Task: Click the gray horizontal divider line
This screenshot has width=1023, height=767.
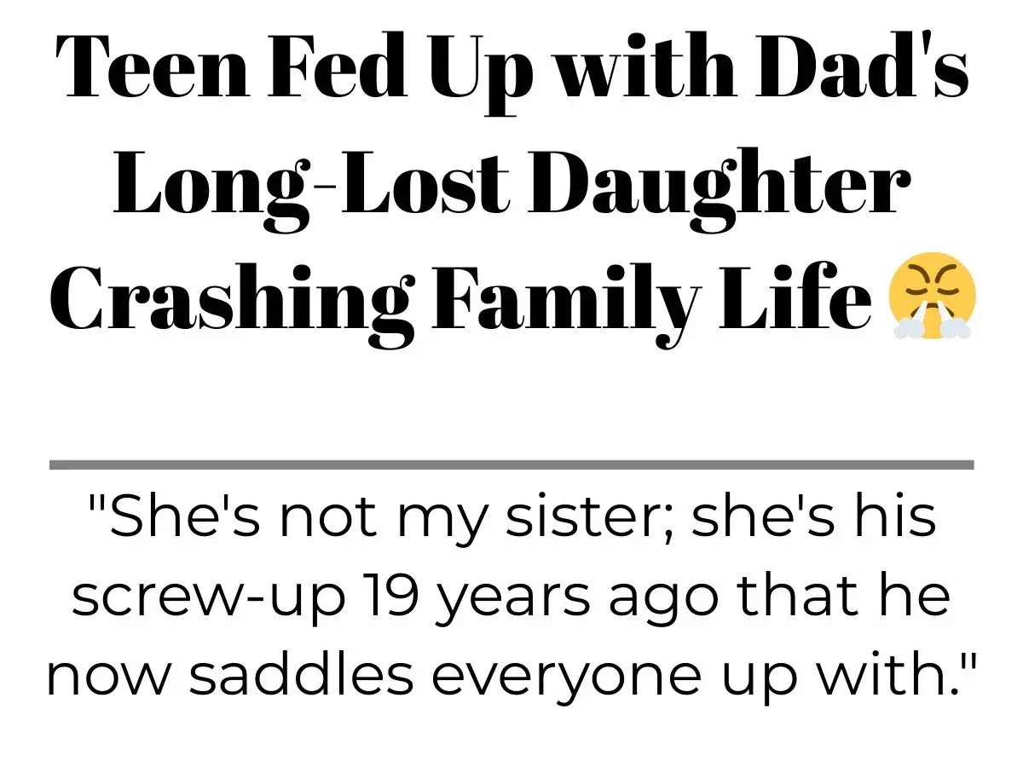Action: 511,464
